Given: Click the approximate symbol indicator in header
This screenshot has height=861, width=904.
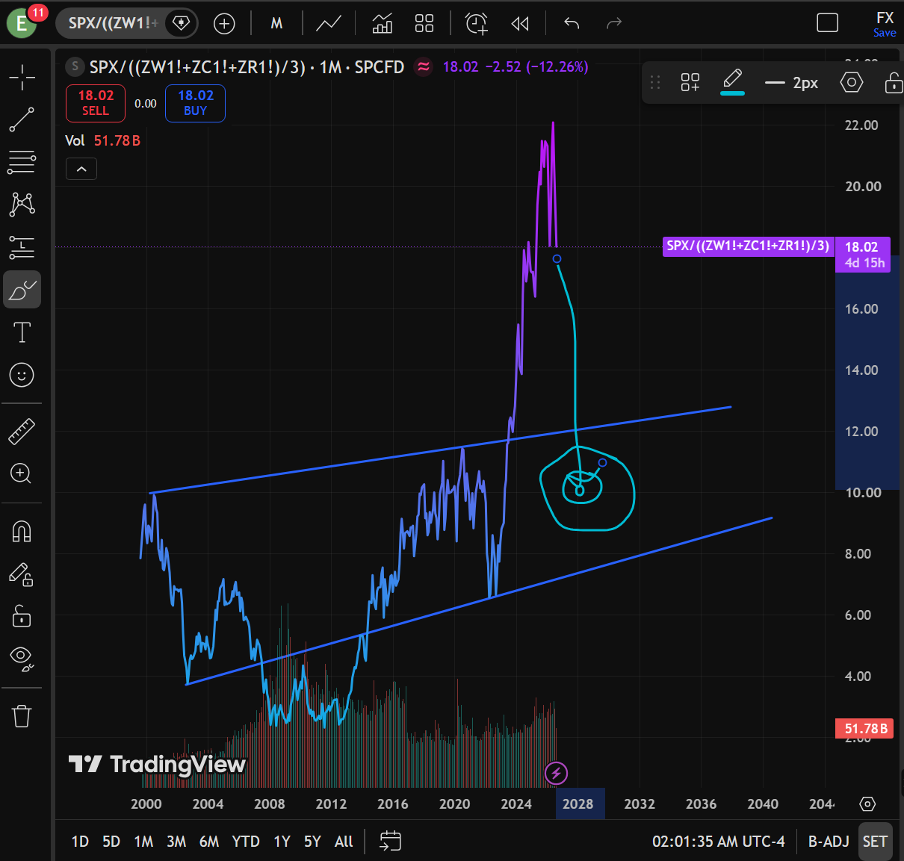Looking at the screenshot, I should tap(424, 66).
